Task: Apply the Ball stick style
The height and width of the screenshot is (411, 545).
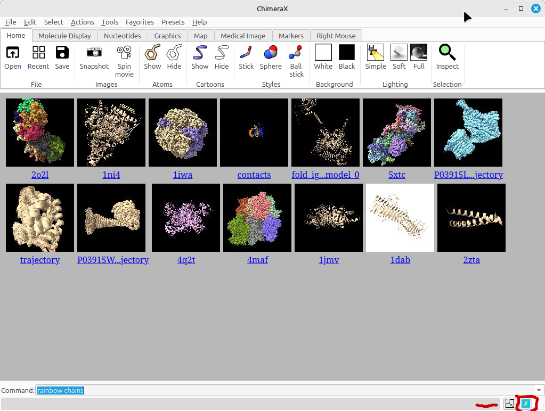Action: (296, 53)
